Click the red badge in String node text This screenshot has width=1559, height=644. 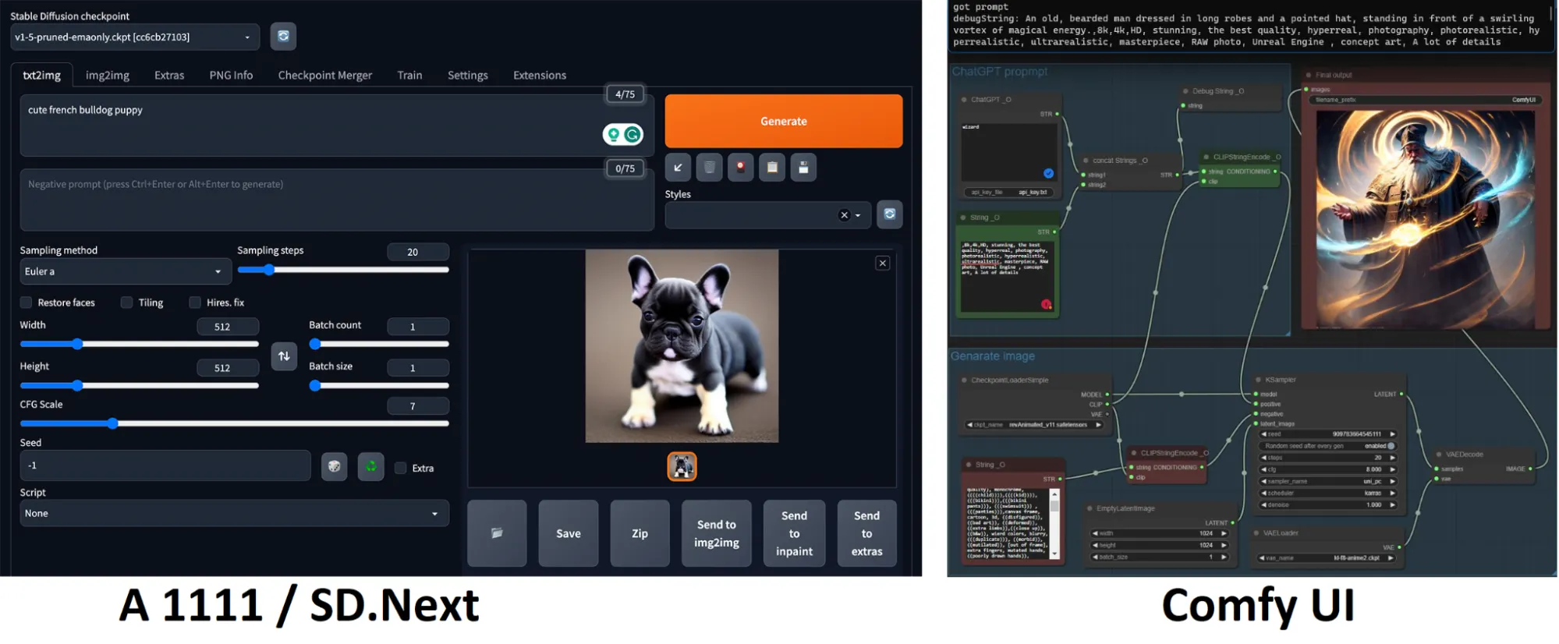[x=1046, y=304]
